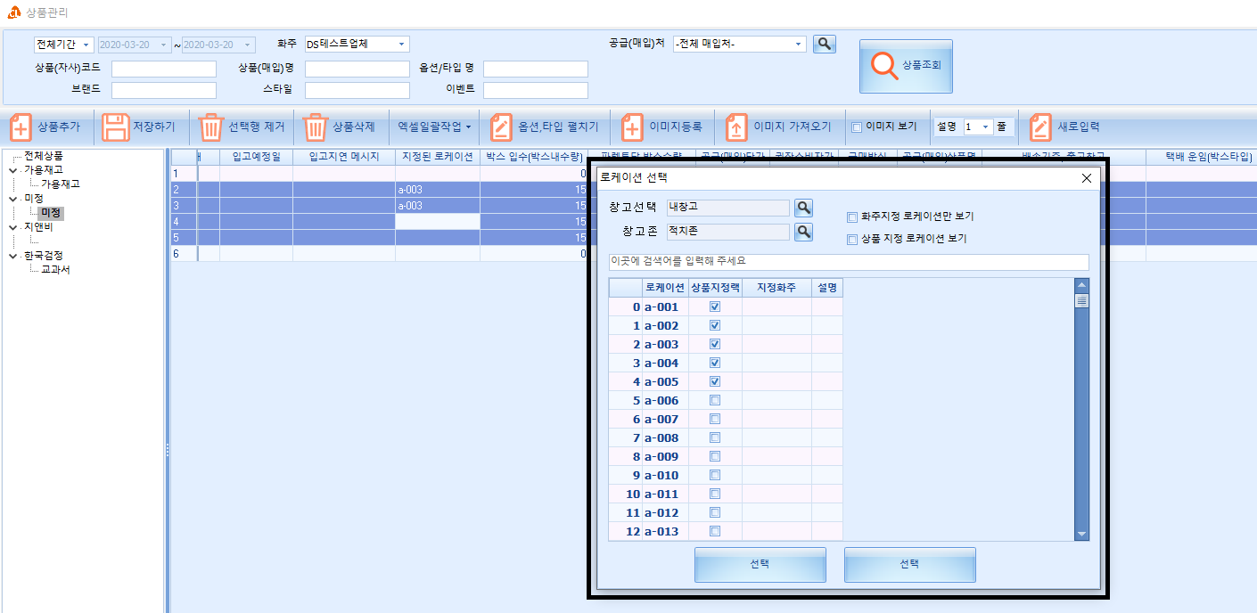This screenshot has width=1257, height=613.
Task: Uncheck the a-005 location checkbox
Action: click(714, 381)
